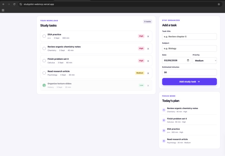
Task: Click the number 3 badge in Today's plan
Action: click(164, 131)
